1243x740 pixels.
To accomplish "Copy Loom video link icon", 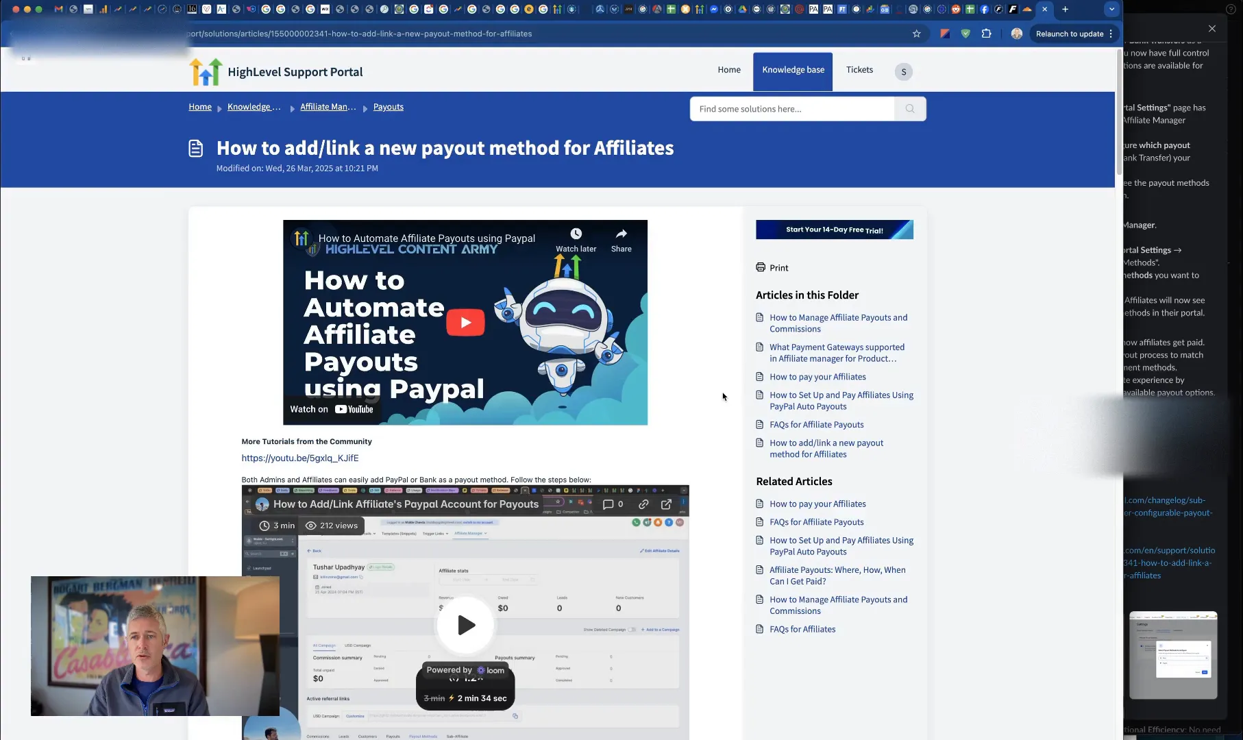I will pyautogui.click(x=643, y=504).
